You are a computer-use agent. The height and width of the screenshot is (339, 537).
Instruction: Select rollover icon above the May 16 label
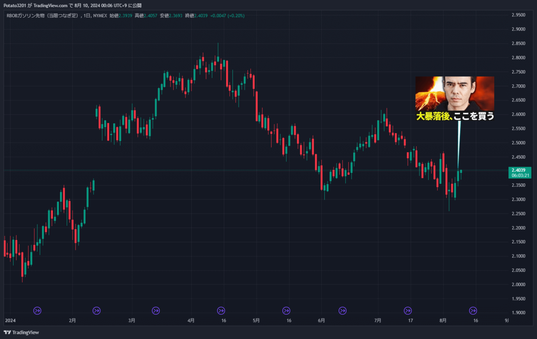click(x=286, y=310)
